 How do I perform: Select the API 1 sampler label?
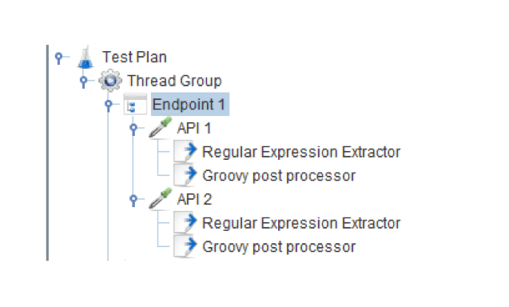194,128
